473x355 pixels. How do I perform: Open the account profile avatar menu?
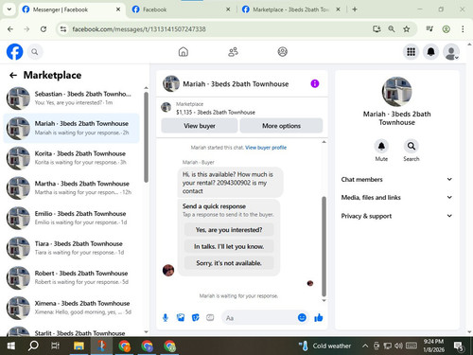click(x=451, y=52)
